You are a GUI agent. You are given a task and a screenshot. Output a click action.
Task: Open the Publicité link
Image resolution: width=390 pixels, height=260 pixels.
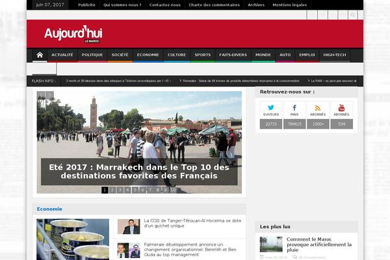click(x=86, y=5)
